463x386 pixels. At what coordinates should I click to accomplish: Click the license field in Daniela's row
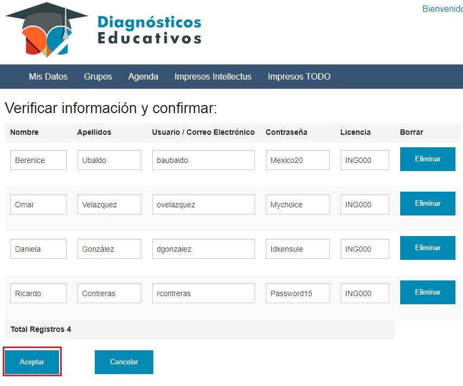[x=364, y=249]
